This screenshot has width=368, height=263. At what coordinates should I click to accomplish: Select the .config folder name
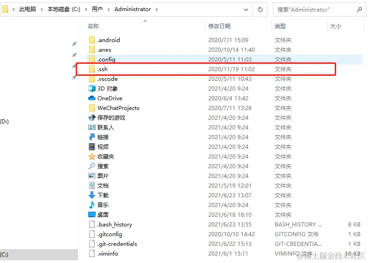pyautogui.click(x=106, y=60)
